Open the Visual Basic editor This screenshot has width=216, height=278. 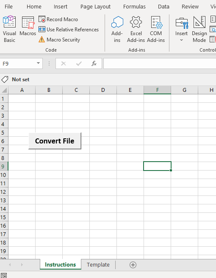pyautogui.click(x=9, y=29)
